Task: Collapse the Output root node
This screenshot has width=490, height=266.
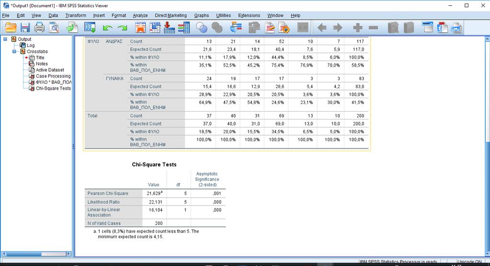Action: coord(5,39)
